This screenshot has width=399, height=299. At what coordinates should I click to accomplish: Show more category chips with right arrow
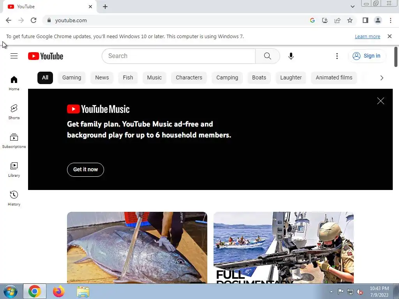pyautogui.click(x=382, y=78)
